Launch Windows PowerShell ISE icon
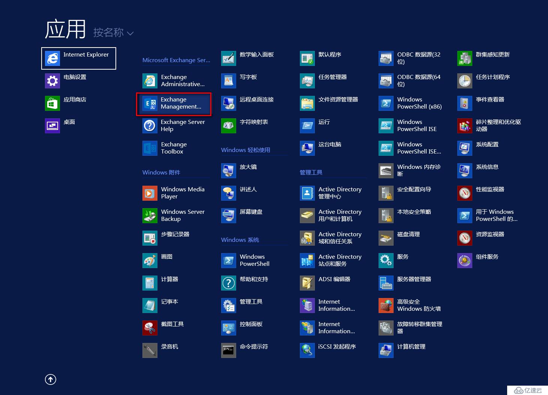The image size is (548, 395). tap(386, 126)
